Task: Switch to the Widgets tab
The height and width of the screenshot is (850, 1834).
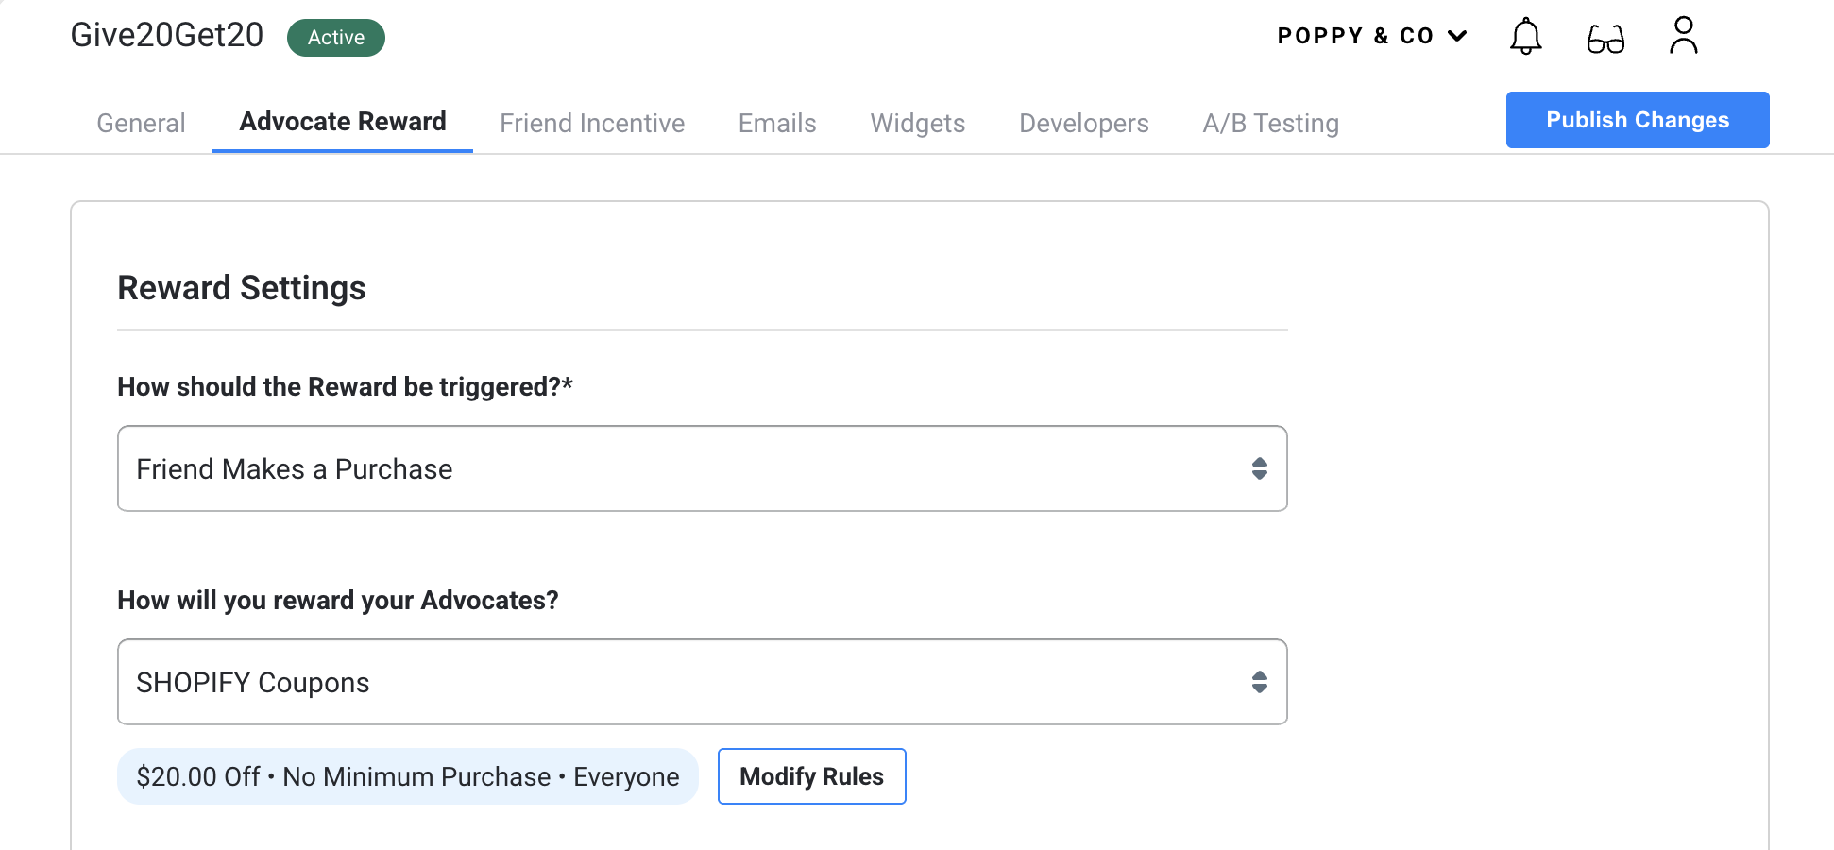Action: [x=918, y=123]
